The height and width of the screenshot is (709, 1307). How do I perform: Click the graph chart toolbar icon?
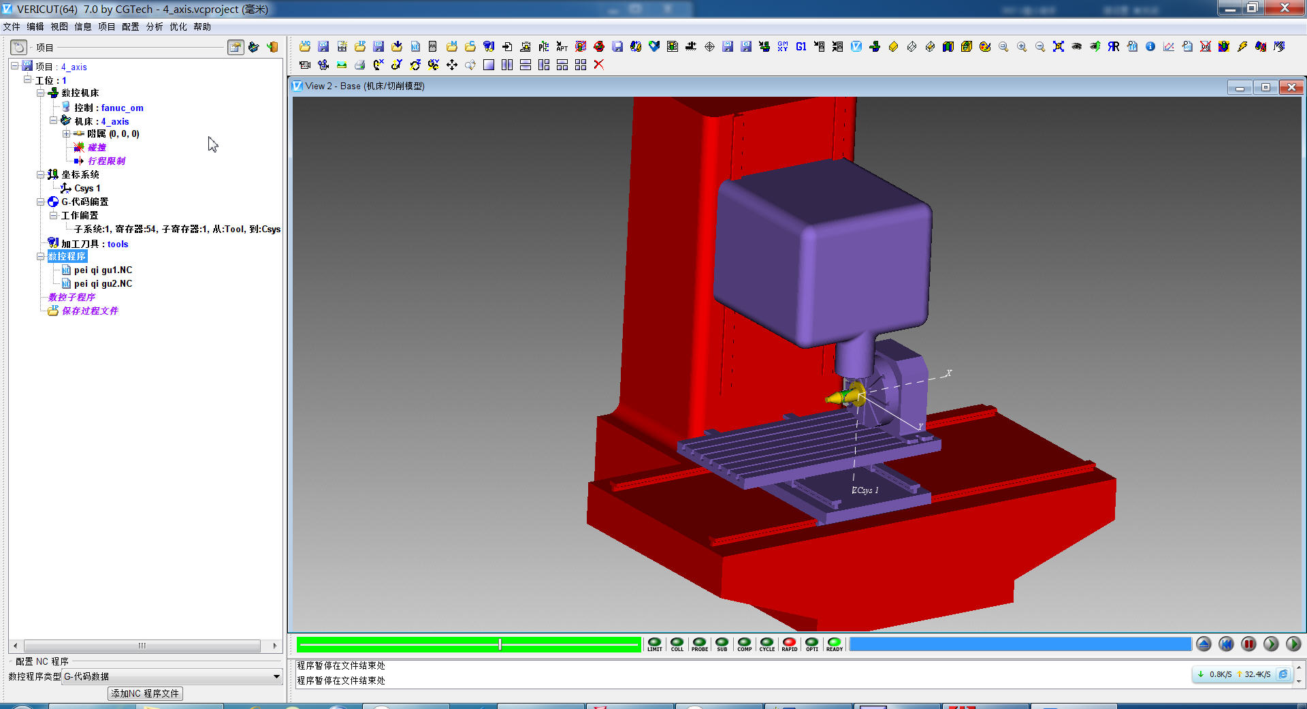pos(1169,46)
